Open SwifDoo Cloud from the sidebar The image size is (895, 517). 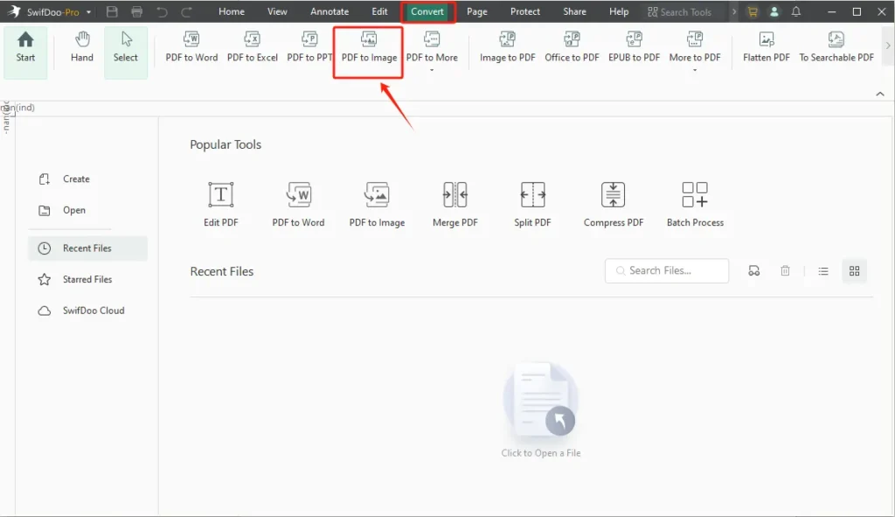click(93, 310)
